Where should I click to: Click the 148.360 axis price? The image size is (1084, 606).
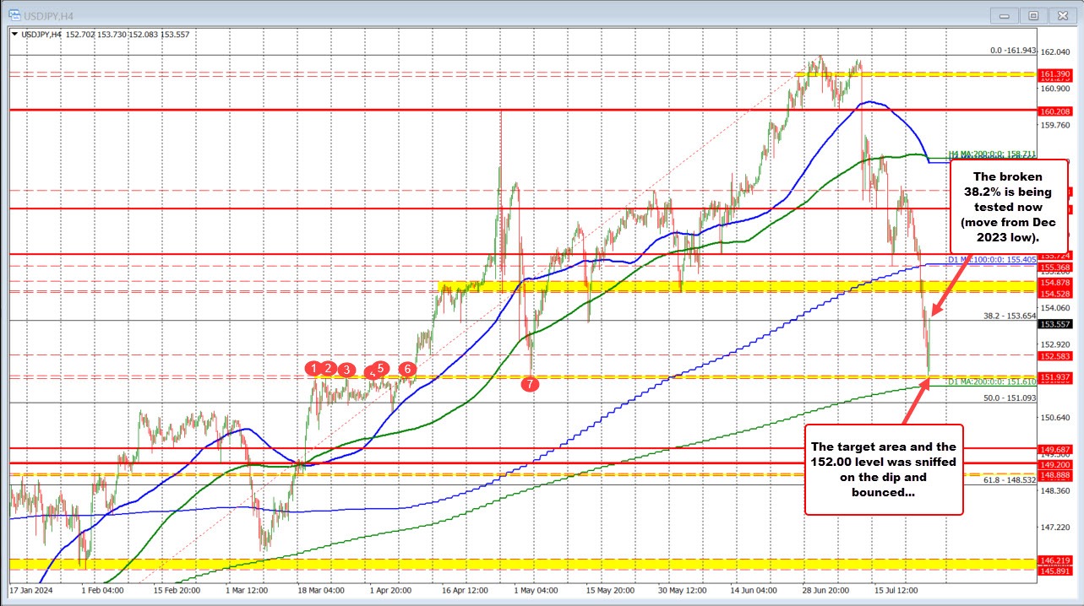click(1057, 490)
